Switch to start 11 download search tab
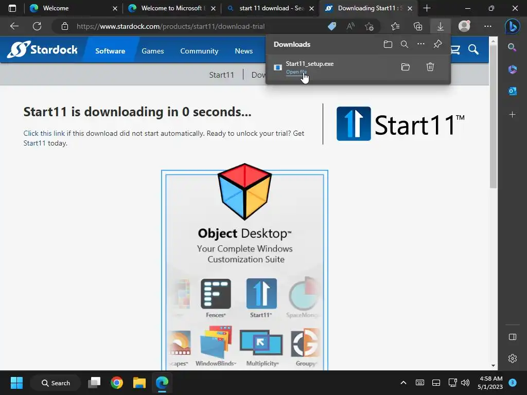 [270, 8]
